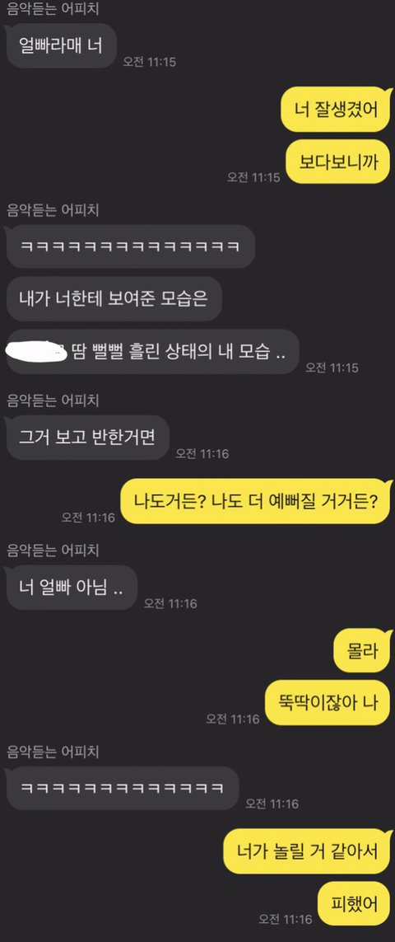Click the second 'ㅋㅋㅋ' laughter bubble near bottom
The width and height of the screenshot is (395, 942).
pos(123,788)
